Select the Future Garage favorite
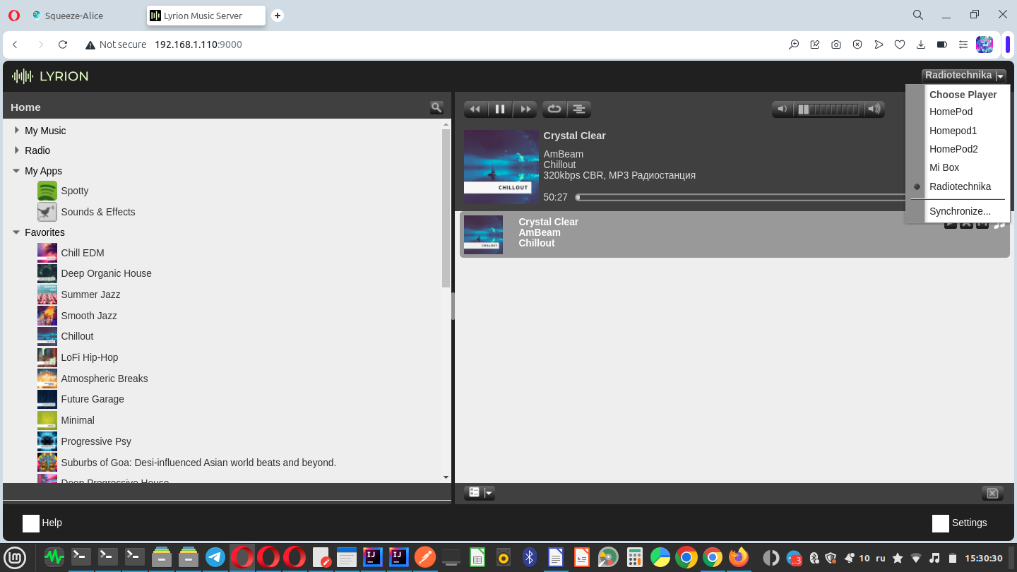 93,399
